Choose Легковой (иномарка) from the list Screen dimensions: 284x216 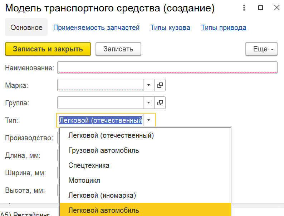[145, 195]
